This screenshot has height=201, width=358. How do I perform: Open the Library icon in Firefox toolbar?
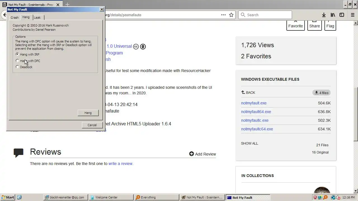333,15
